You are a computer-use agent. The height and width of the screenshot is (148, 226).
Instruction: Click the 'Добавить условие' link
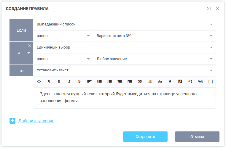(x=36, y=121)
